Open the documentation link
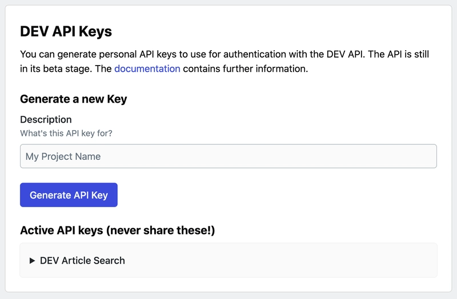The width and height of the screenshot is (457, 299). click(147, 69)
